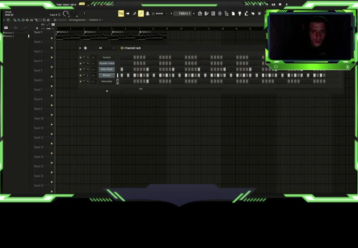Toggle the typing keyboard to piano icon
Image resolution: width=358 pixels, height=248 pixels.
pyautogui.click(x=121, y=14)
